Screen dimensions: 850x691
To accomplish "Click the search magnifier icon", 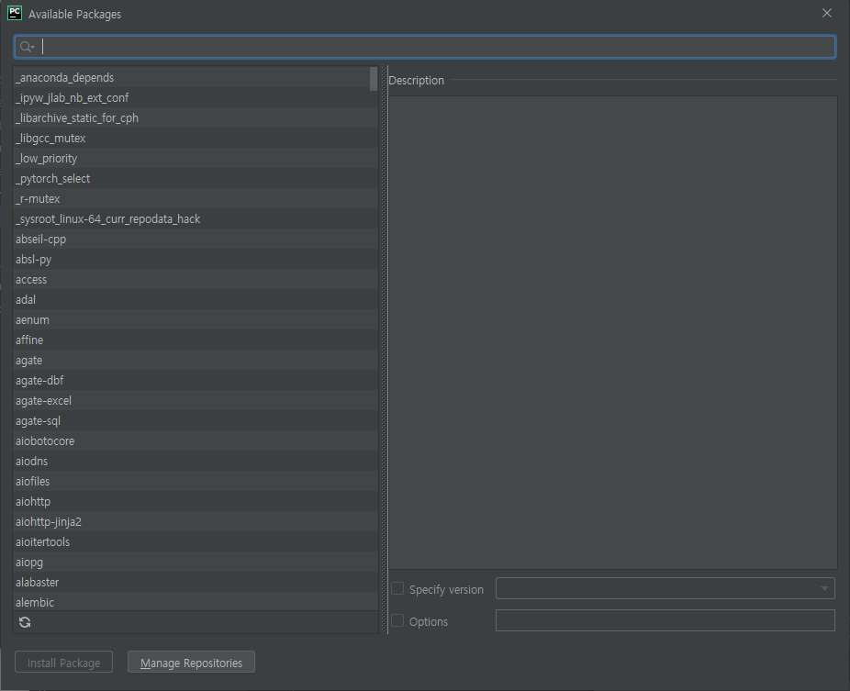I will pos(27,47).
